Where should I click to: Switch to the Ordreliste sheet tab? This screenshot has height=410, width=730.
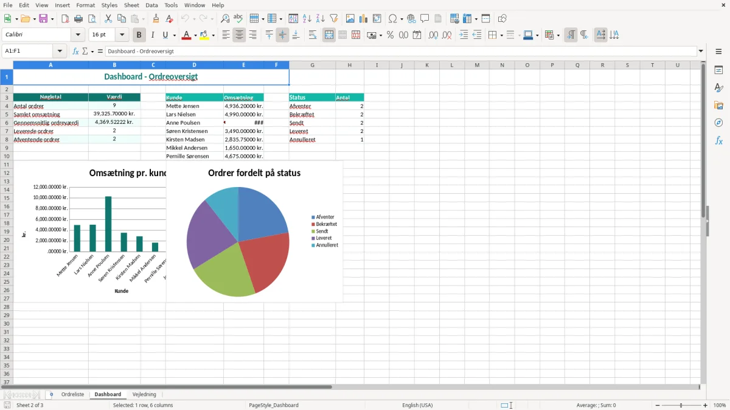[73, 394]
